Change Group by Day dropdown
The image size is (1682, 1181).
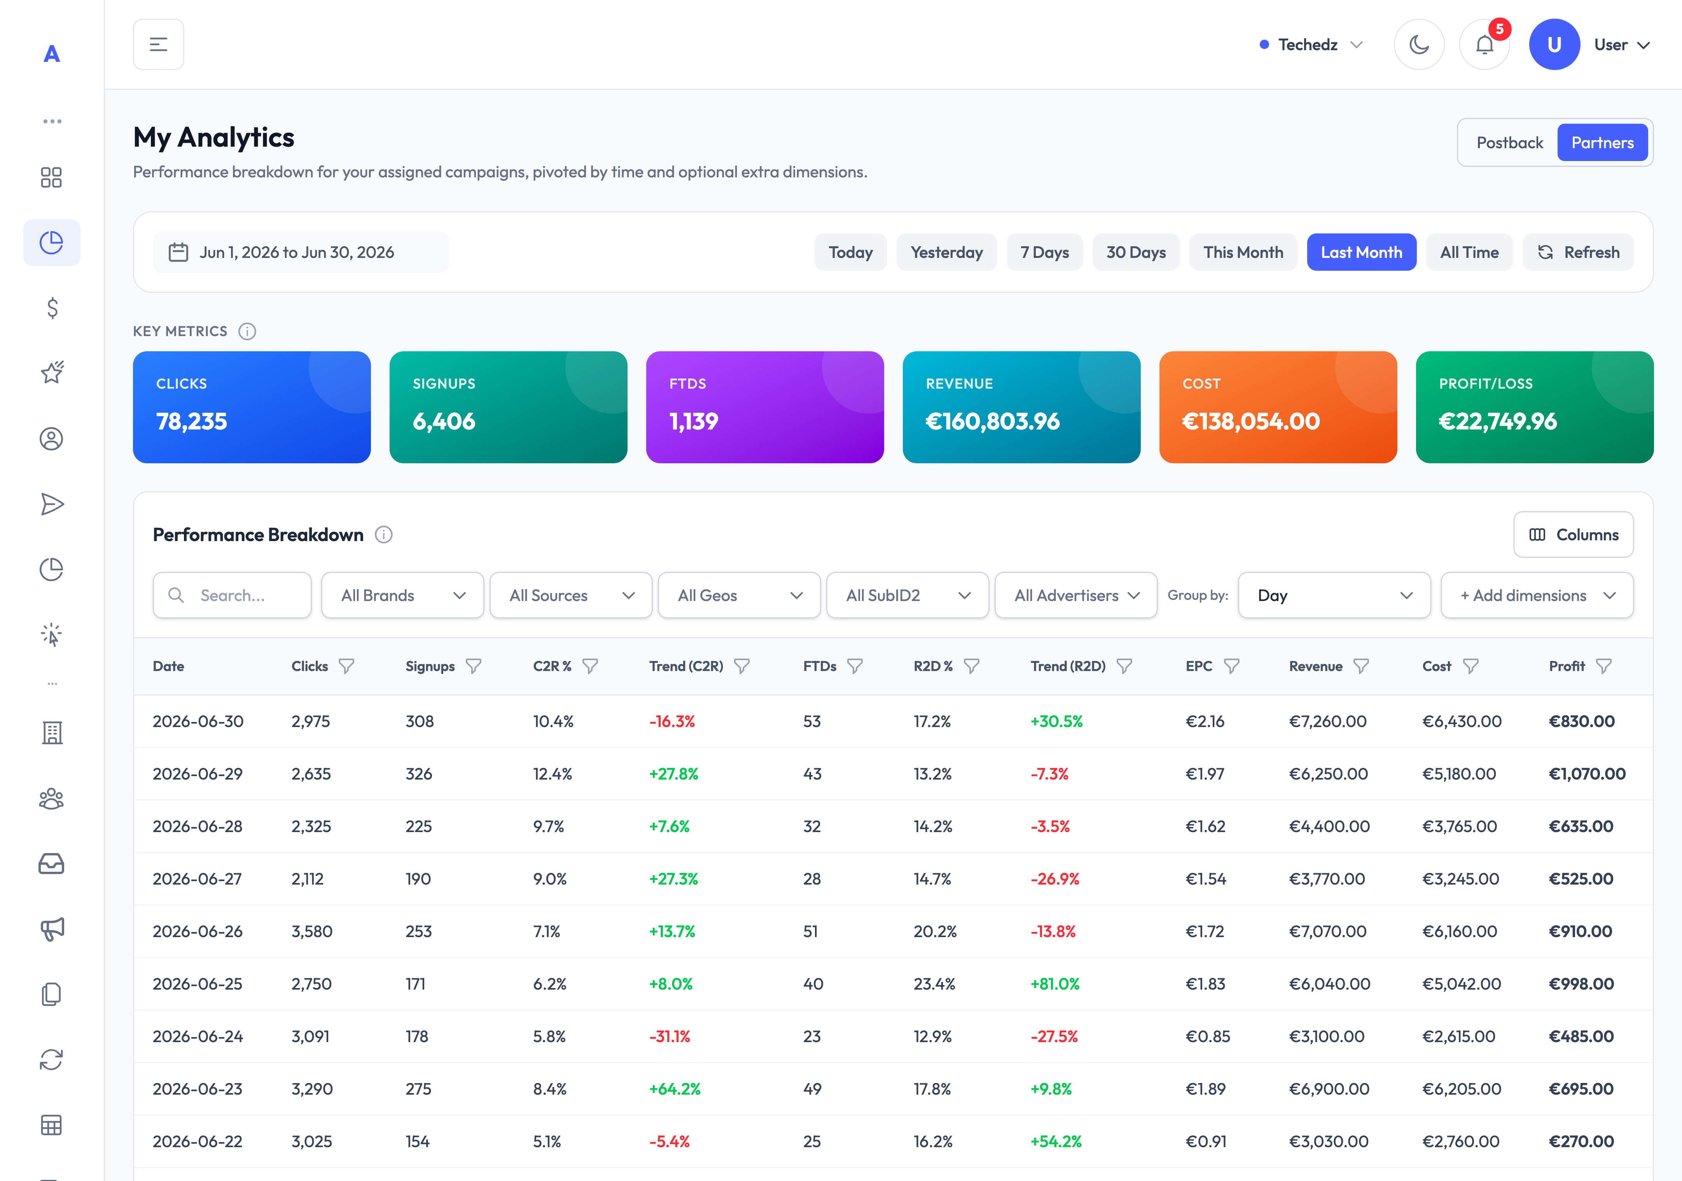[1334, 595]
